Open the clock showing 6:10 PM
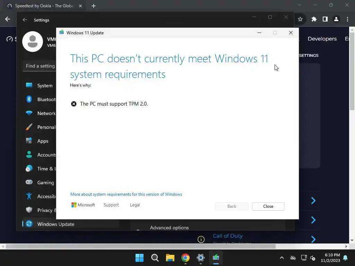 (x=330, y=258)
